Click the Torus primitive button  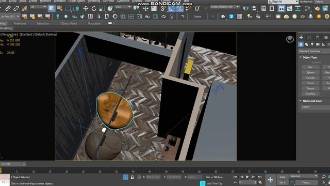(x=310, y=83)
